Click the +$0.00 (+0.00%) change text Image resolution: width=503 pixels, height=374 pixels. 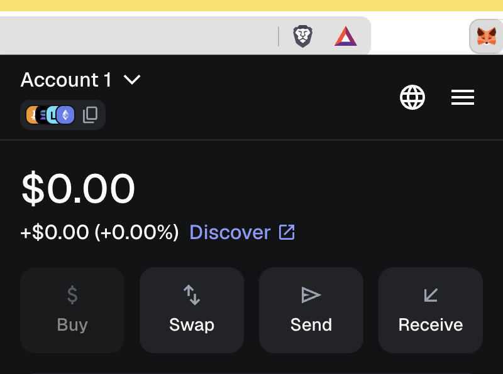99,232
